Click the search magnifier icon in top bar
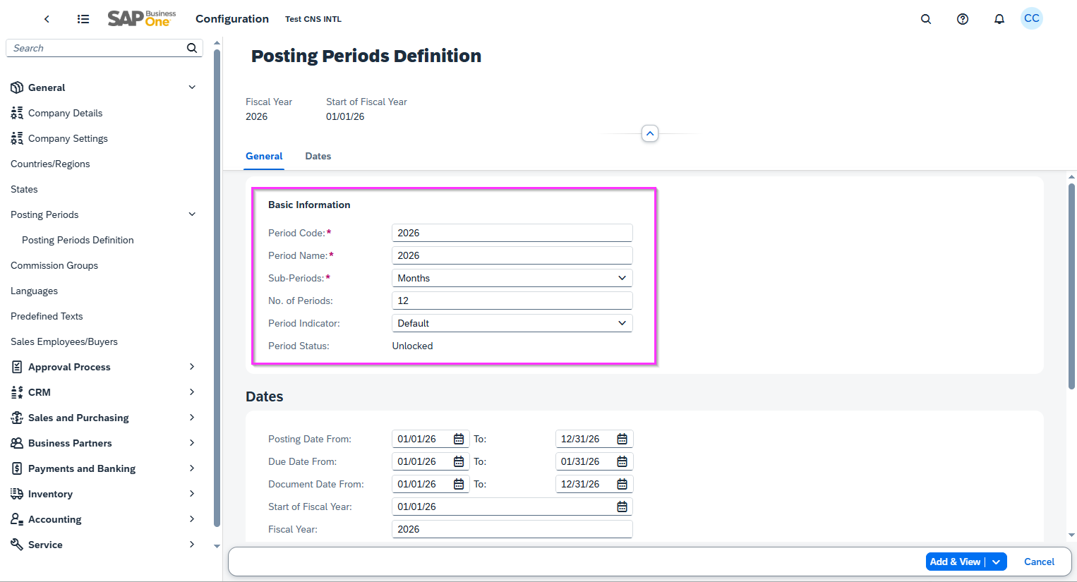This screenshot has height=582, width=1077. click(926, 19)
